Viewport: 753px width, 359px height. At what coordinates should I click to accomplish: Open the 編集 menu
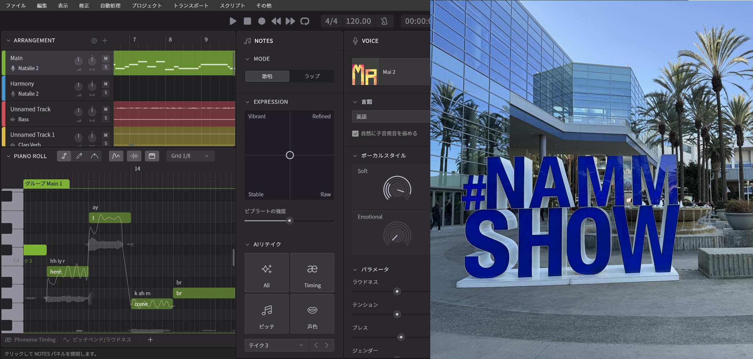coord(42,5)
